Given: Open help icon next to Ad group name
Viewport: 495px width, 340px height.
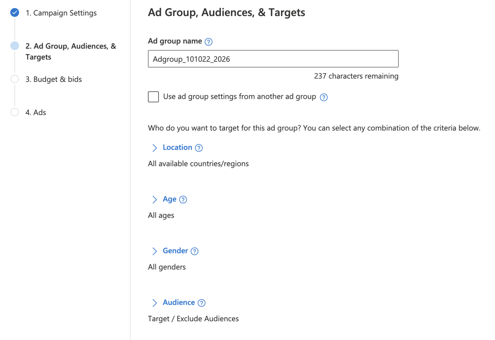Looking at the screenshot, I should 209,42.
